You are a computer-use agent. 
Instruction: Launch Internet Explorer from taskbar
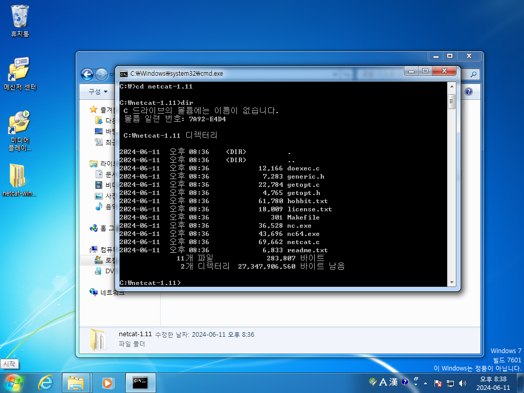46,383
